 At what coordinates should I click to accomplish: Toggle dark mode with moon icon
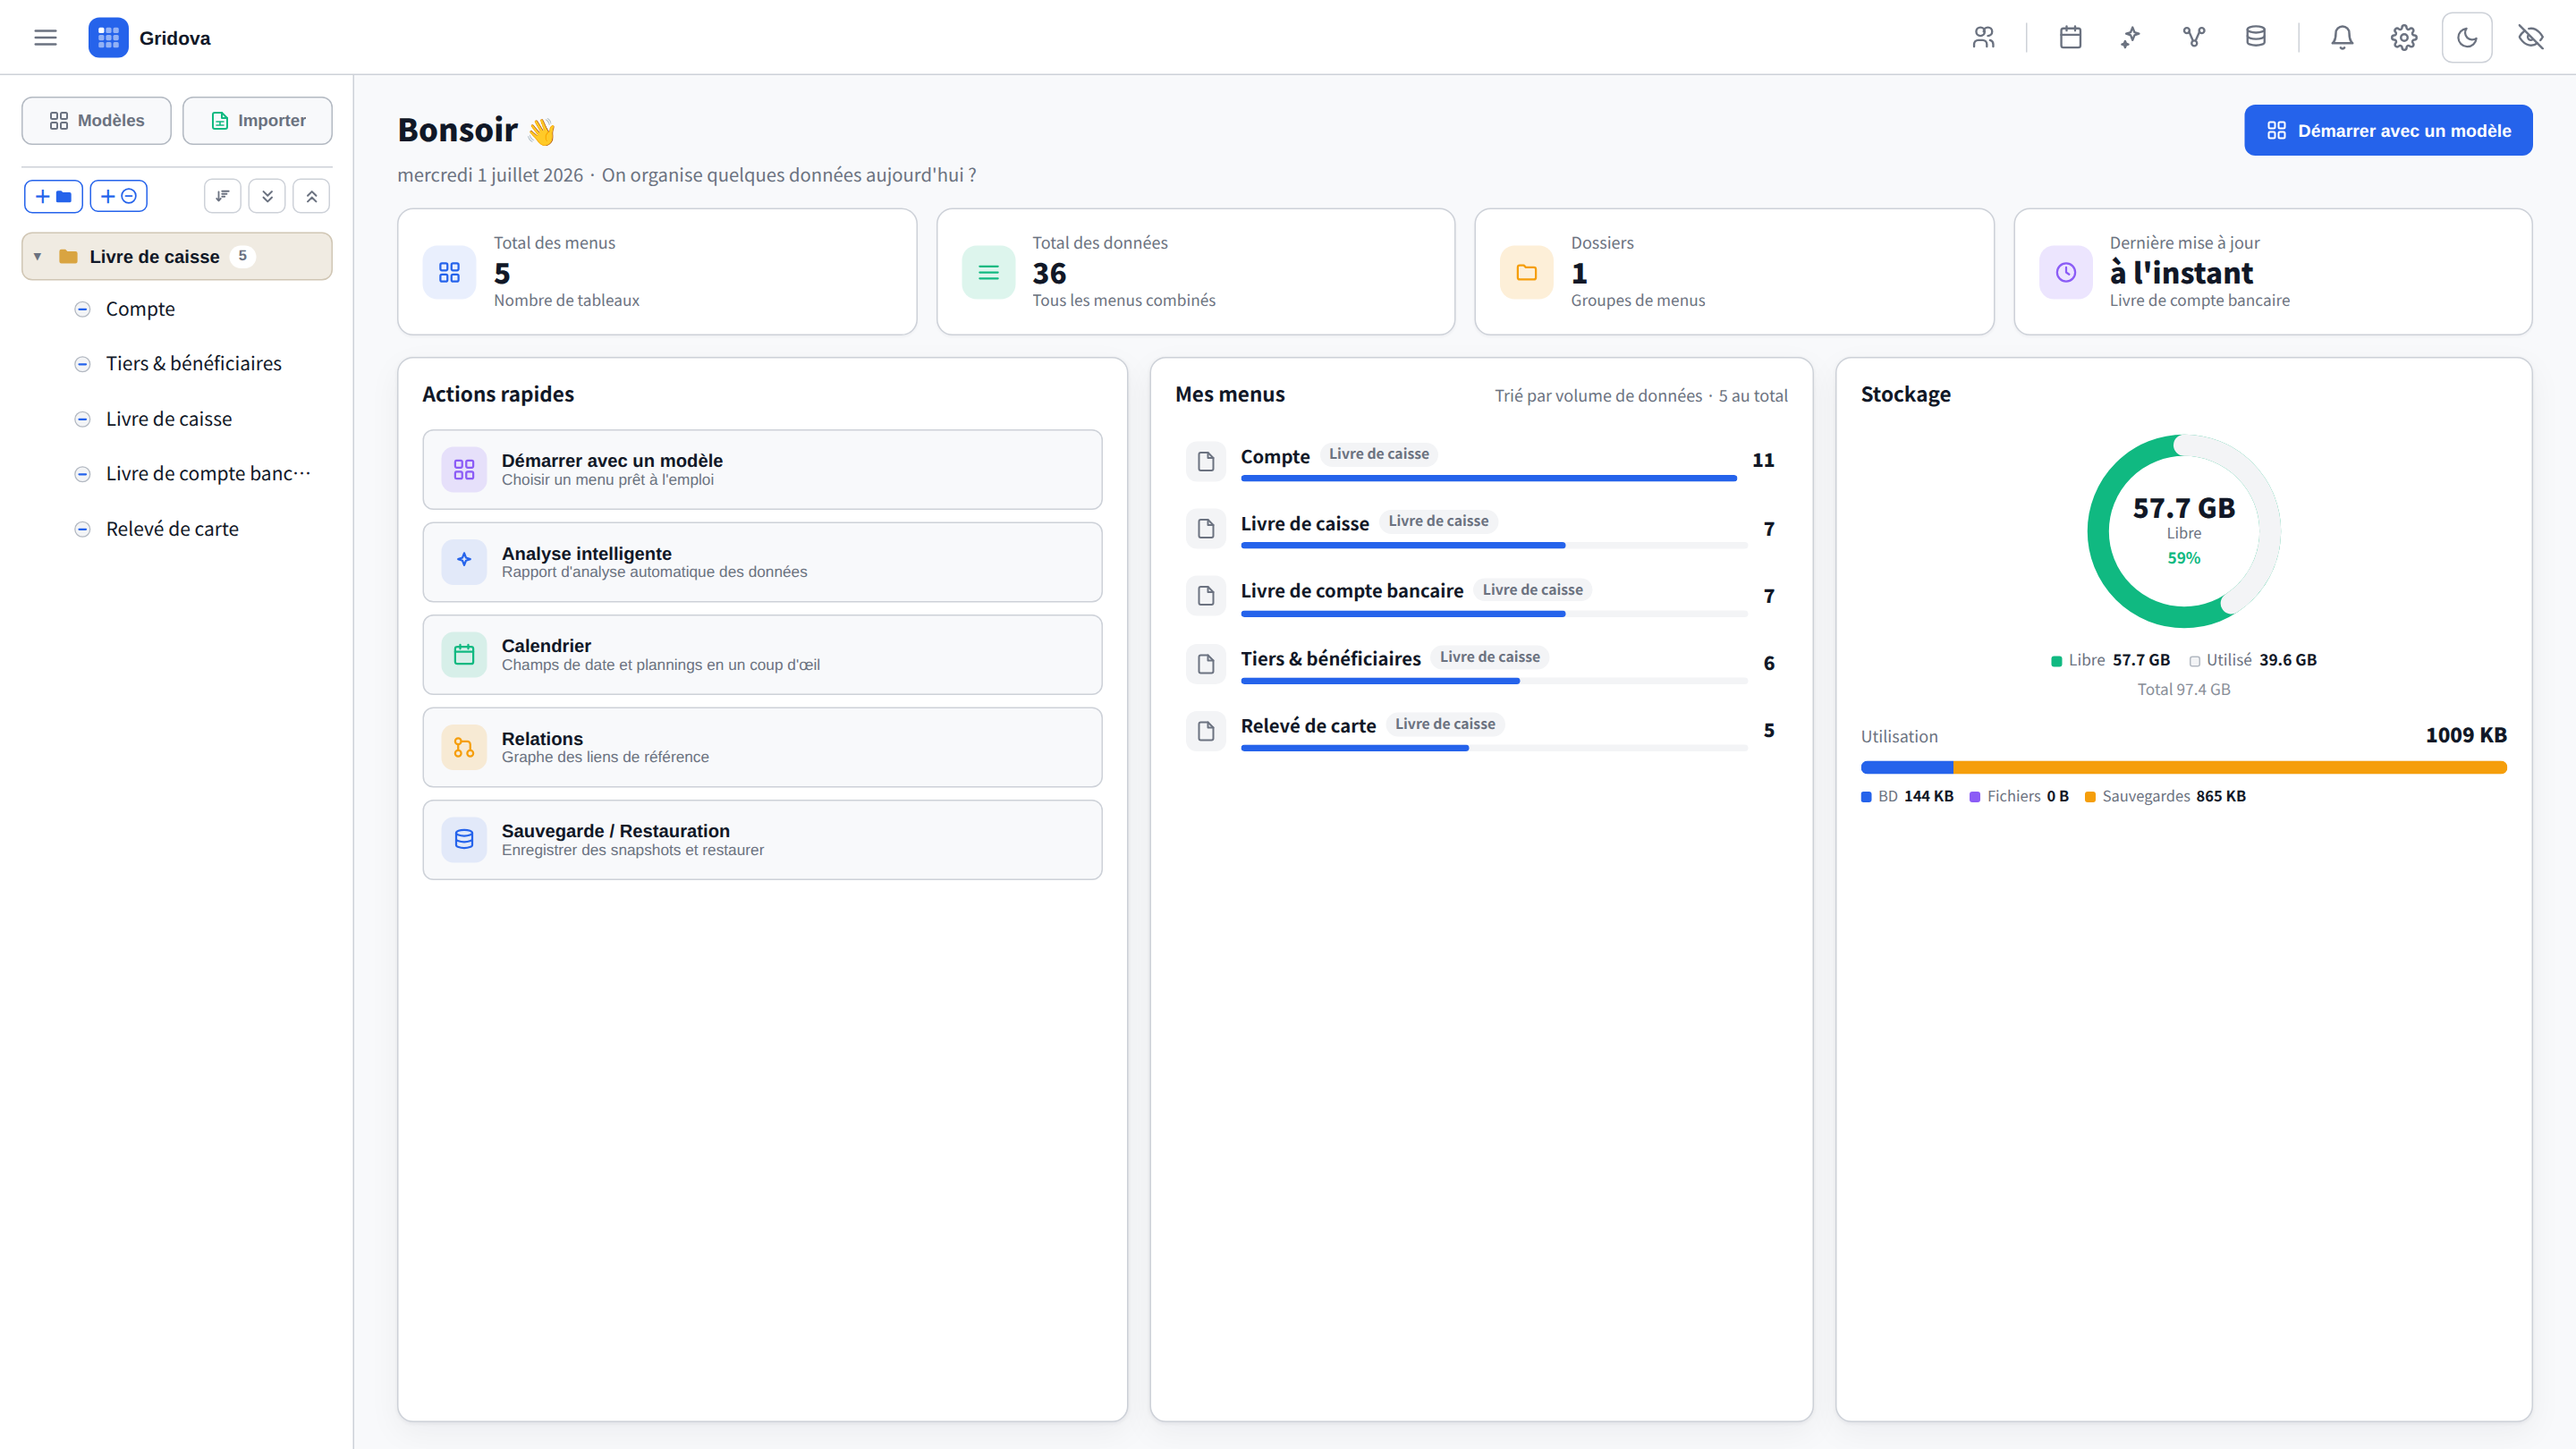click(2466, 37)
